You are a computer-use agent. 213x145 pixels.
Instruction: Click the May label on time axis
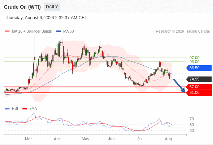point(85,139)
